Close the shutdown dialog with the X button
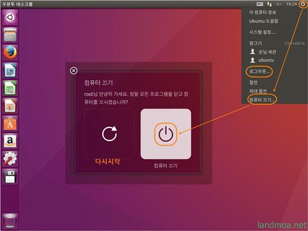This screenshot has width=308, height=231. pos(74,71)
